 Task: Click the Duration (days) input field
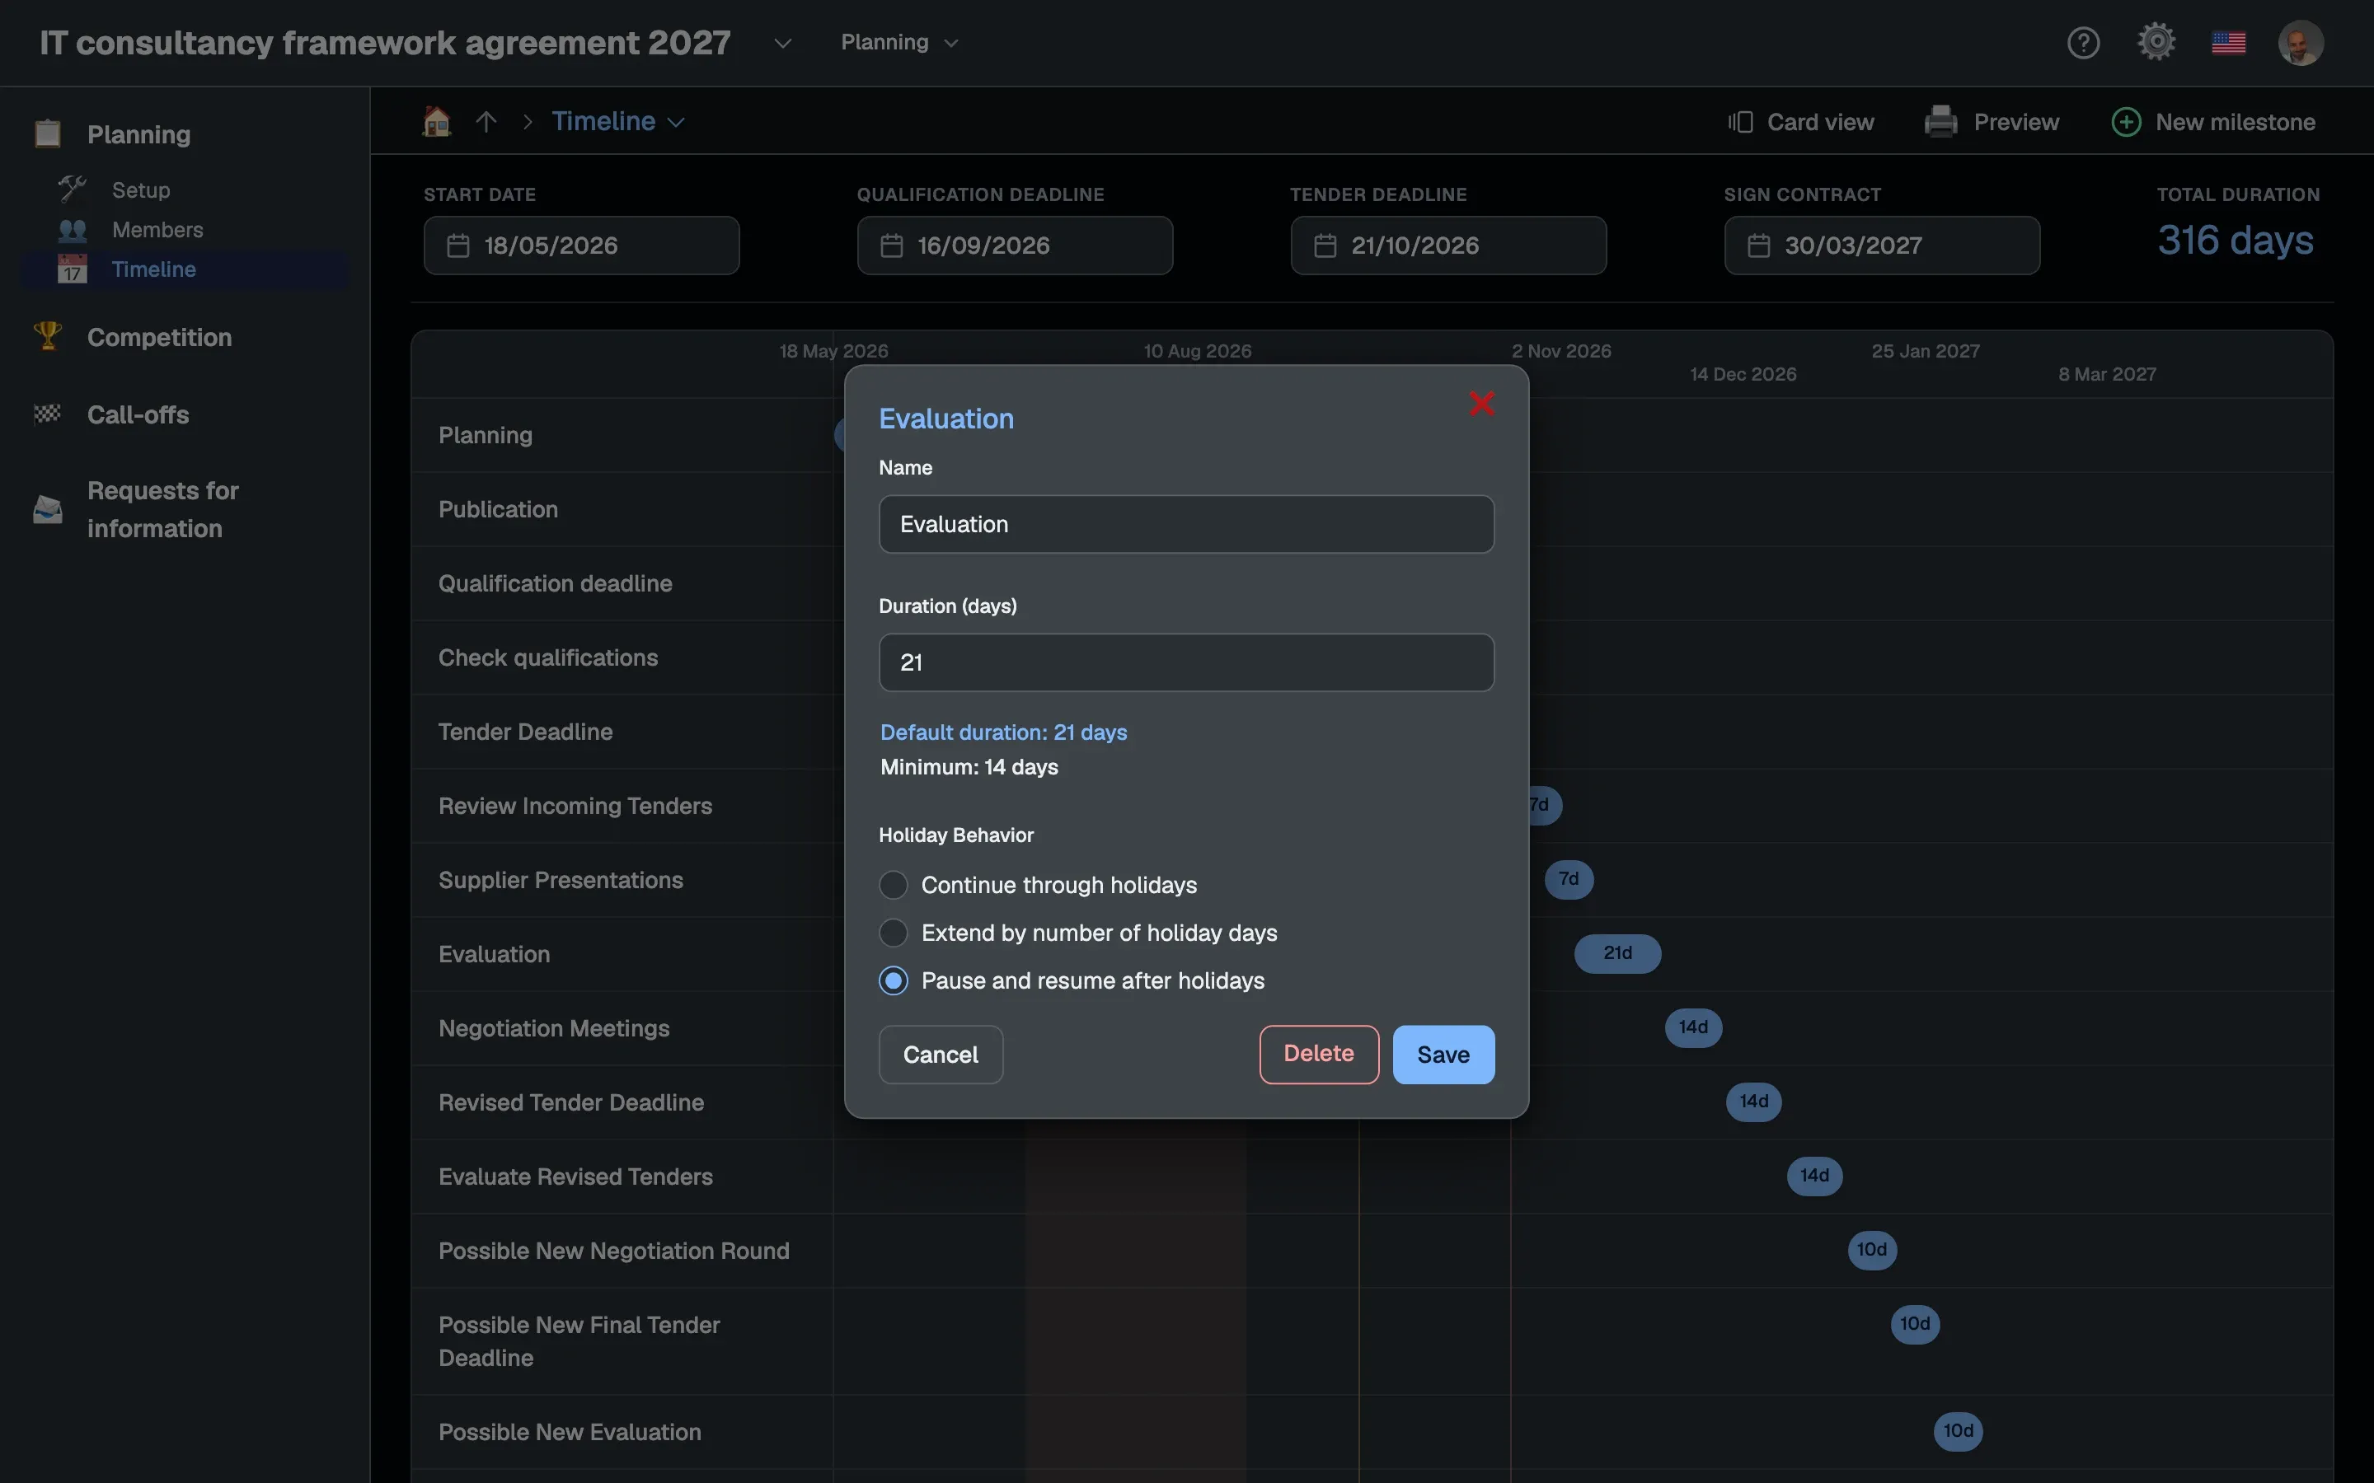pyautogui.click(x=1186, y=662)
